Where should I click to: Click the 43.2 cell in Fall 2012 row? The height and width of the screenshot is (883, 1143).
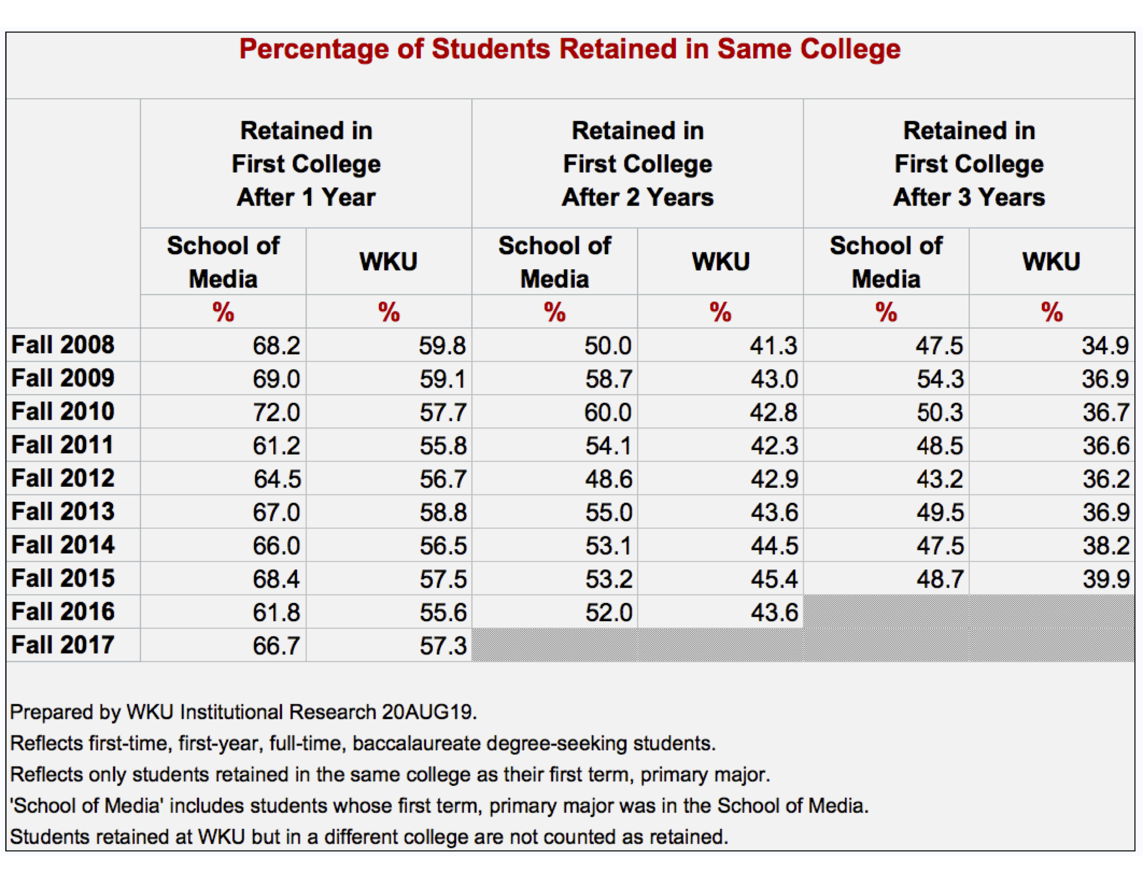click(939, 479)
